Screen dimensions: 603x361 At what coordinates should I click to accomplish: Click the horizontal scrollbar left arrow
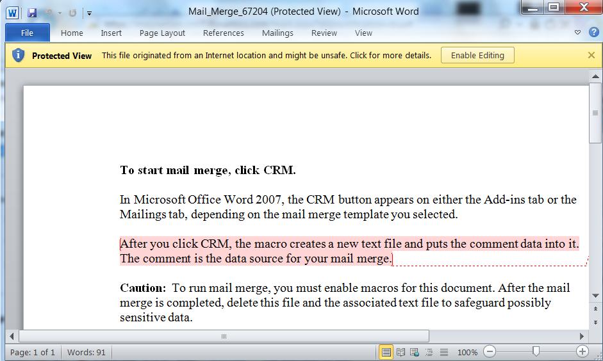coord(12,337)
